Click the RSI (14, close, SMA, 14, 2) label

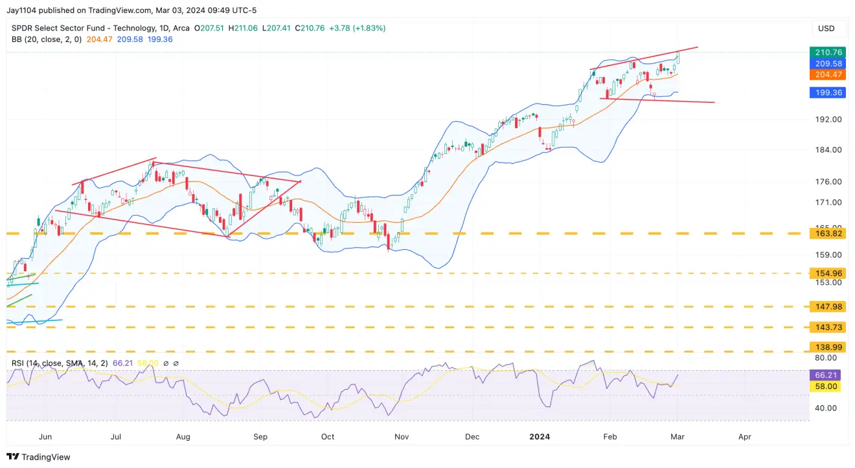coord(60,364)
